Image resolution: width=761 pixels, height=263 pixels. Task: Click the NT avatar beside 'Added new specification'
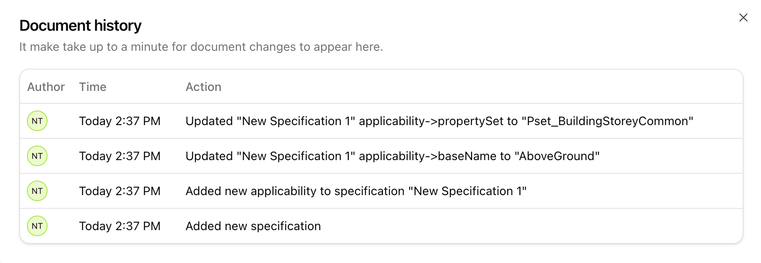click(x=37, y=226)
